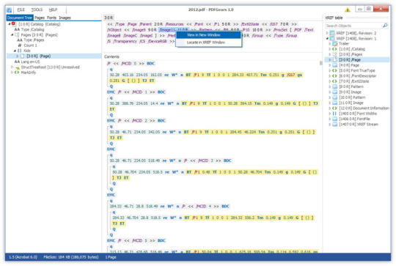Click the 1.5 (Acrobat 6.0) status text

point(23,257)
